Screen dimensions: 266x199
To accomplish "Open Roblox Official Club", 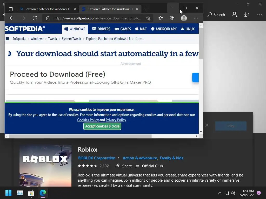I will click(x=149, y=166).
